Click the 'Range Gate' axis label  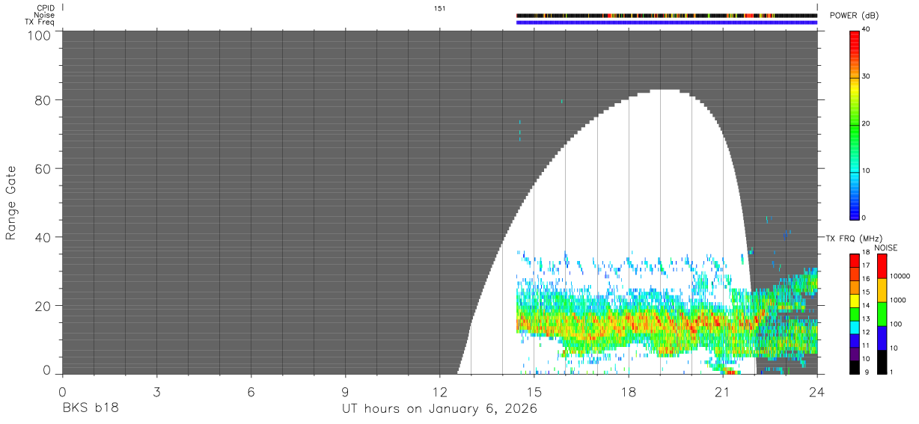11,204
